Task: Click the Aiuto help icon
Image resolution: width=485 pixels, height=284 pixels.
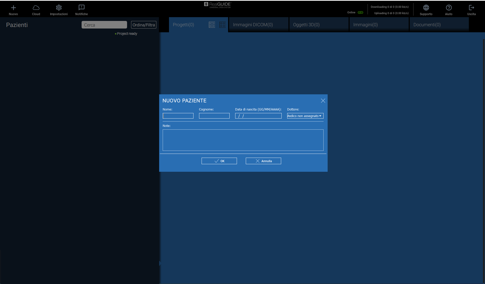Action: (x=449, y=8)
